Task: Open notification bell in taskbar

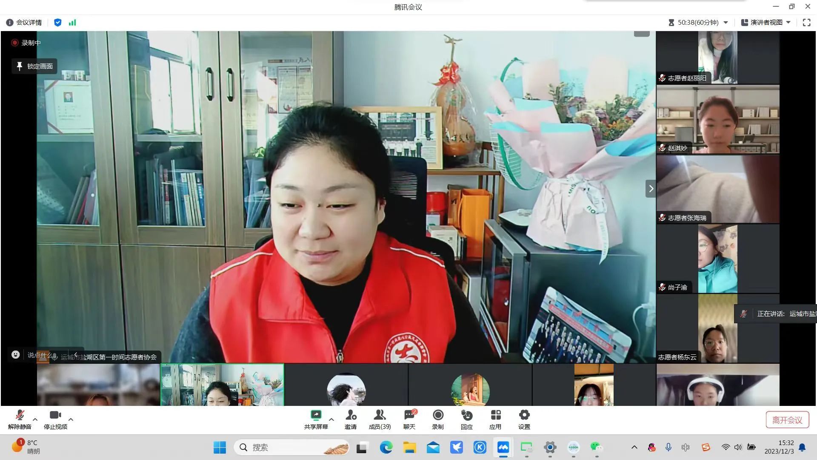Action: [x=802, y=447]
